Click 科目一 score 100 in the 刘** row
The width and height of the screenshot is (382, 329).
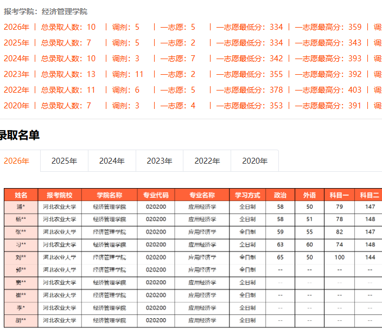pyautogui.click(x=339, y=257)
